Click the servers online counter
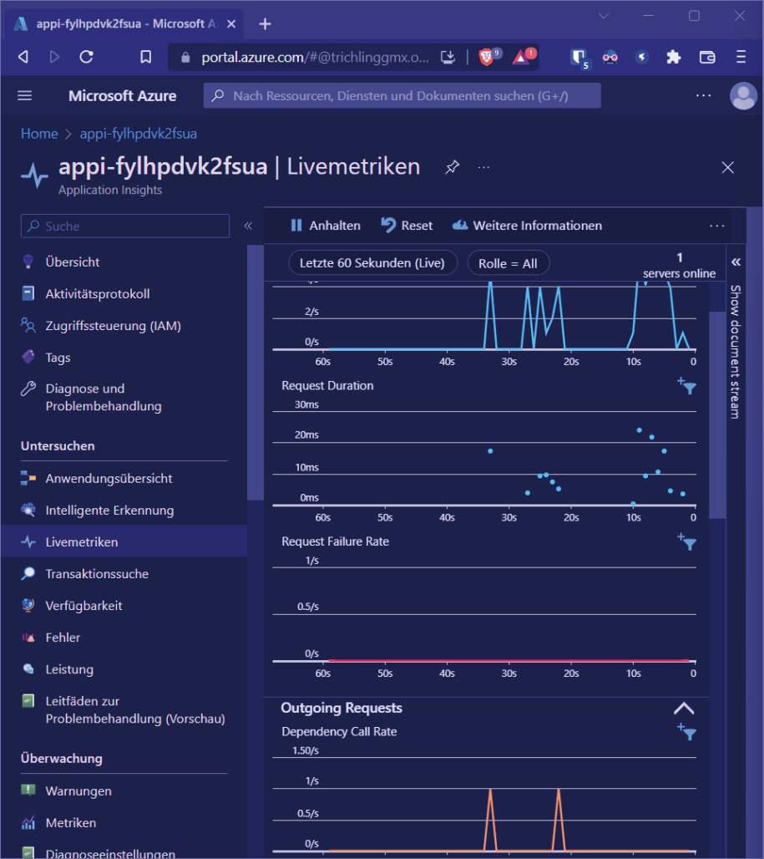The width and height of the screenshot is (764, 859). tap(679, 265)
